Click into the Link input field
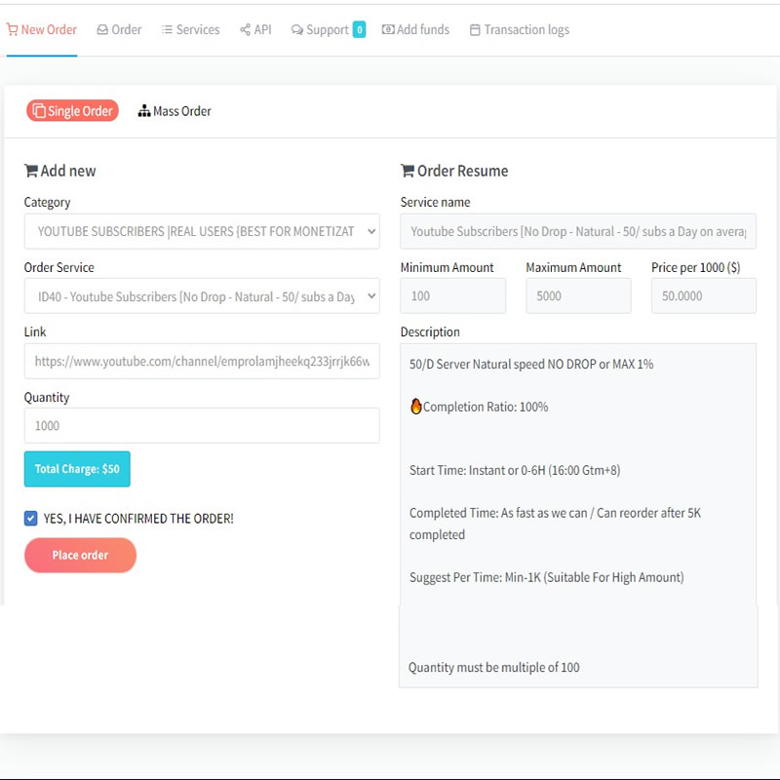This screenshot has width=780, height=780. click(202, 361)
